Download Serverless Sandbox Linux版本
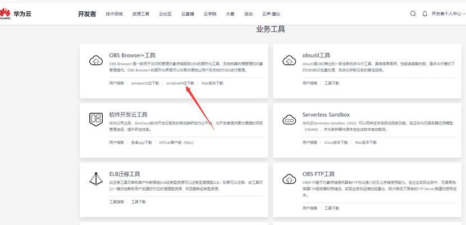The image size is (466, 225). [x=336, y=142]
